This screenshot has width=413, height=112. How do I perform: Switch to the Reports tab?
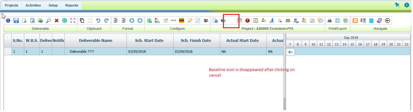tap(72, 5)
